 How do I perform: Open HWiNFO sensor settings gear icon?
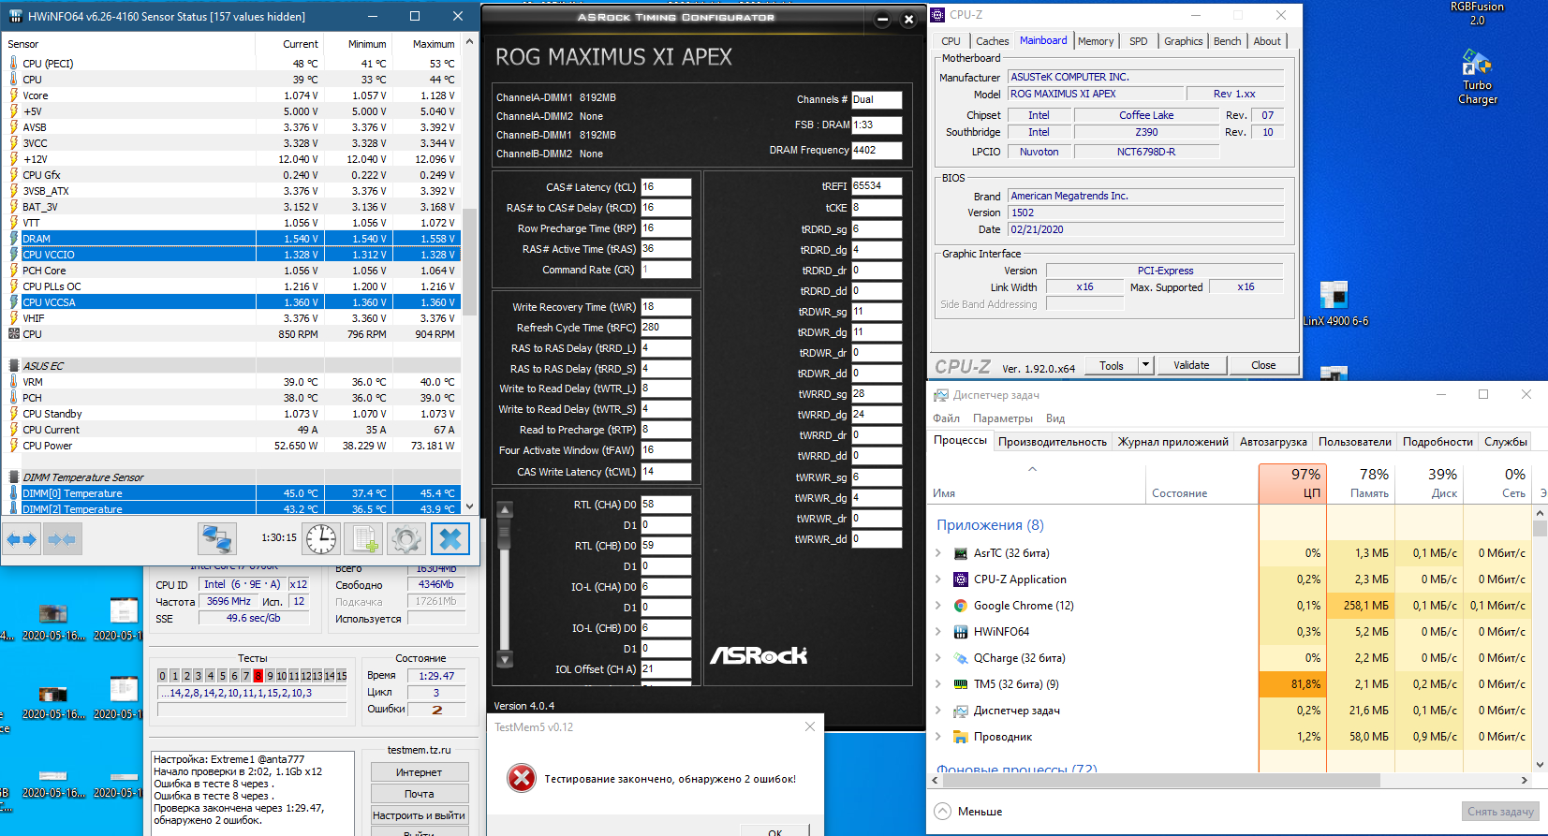point(406,539)
